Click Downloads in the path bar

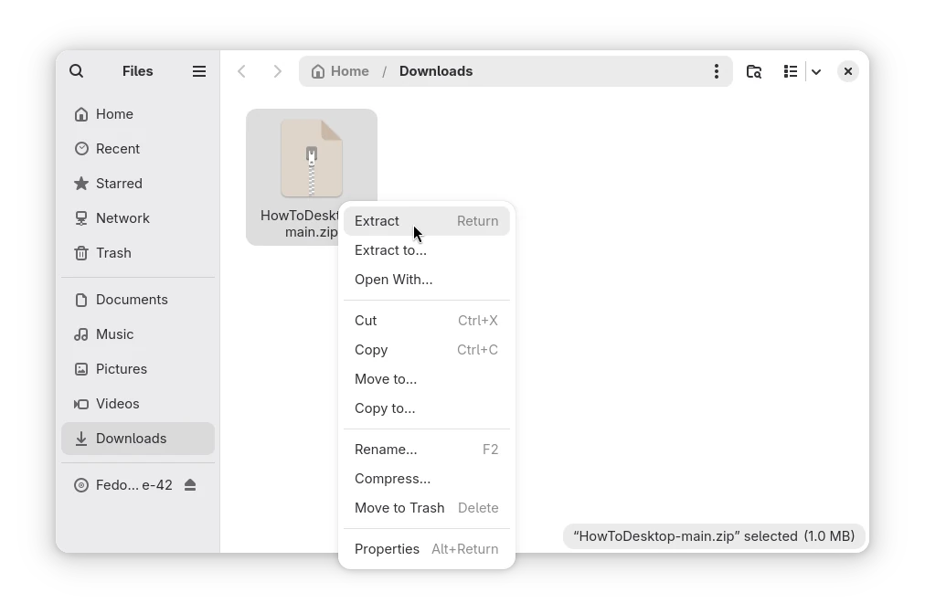(x=436, y=71)
